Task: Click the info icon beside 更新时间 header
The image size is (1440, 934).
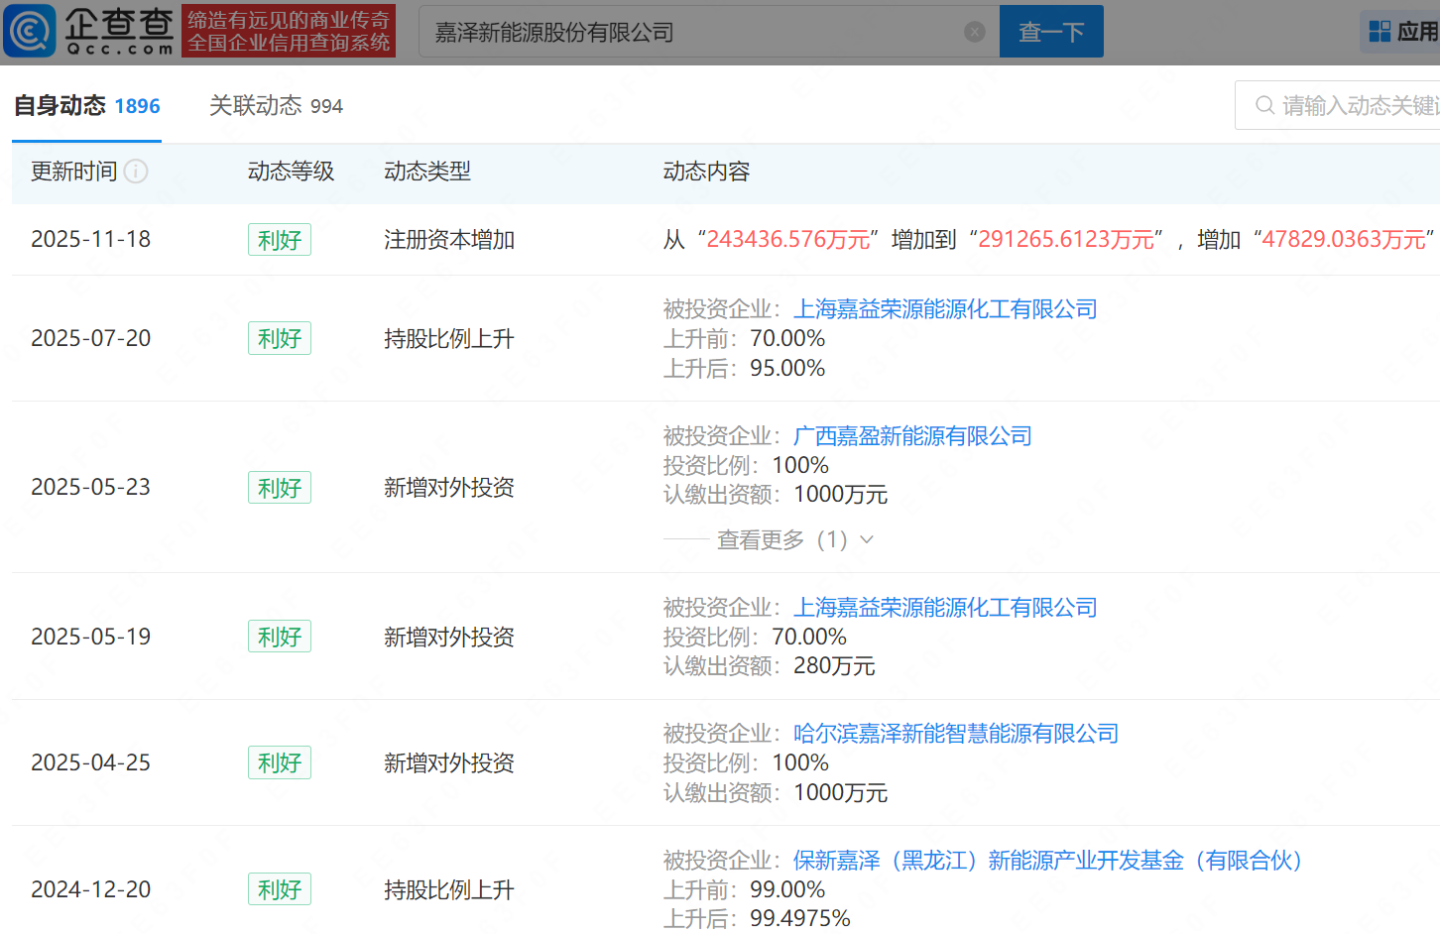Action: (x=136, y=171)
